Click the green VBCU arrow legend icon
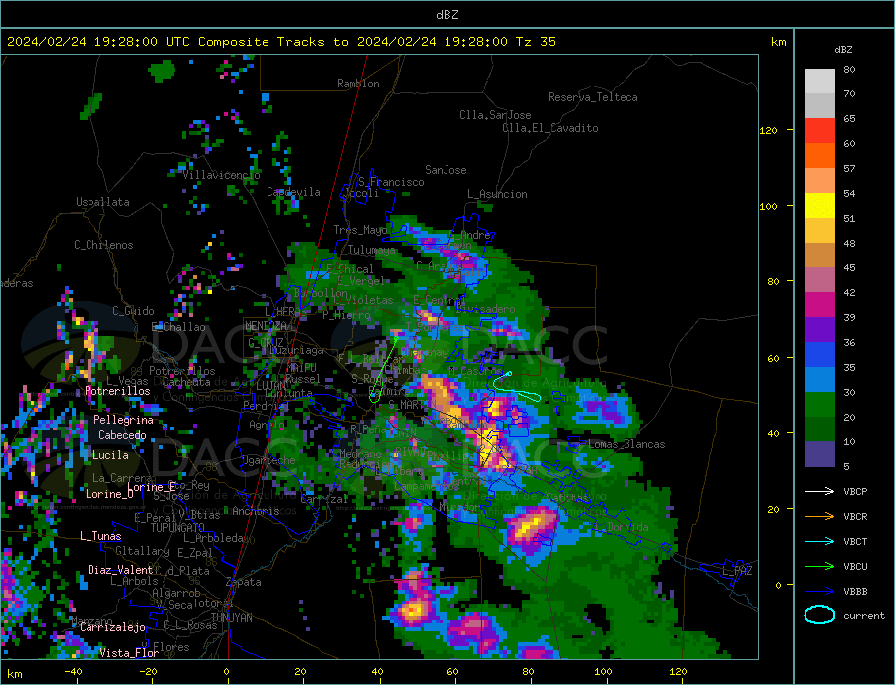The width and height of the screenshot is (895, 685). (x=819, y=567)
